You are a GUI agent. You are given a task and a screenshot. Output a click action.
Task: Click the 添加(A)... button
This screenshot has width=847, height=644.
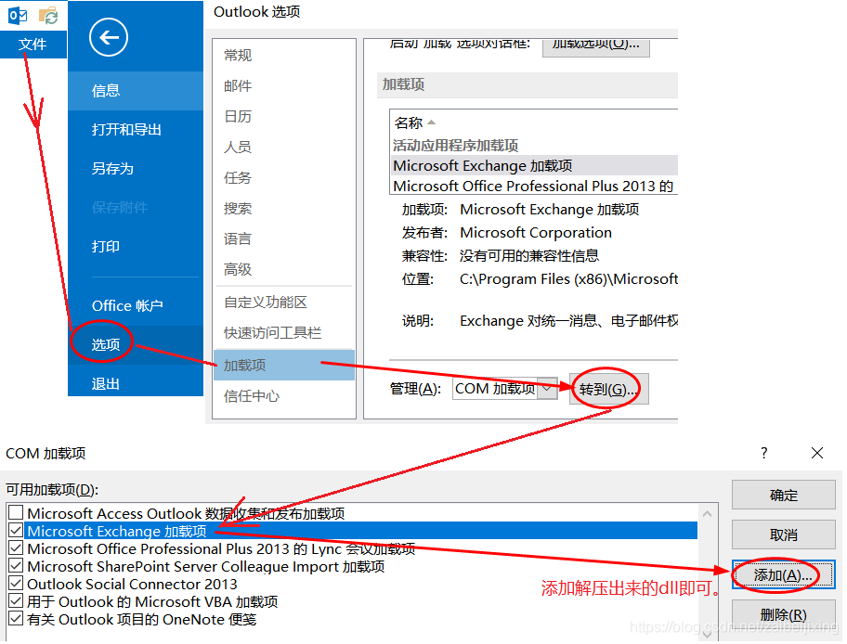coord(783,575)
